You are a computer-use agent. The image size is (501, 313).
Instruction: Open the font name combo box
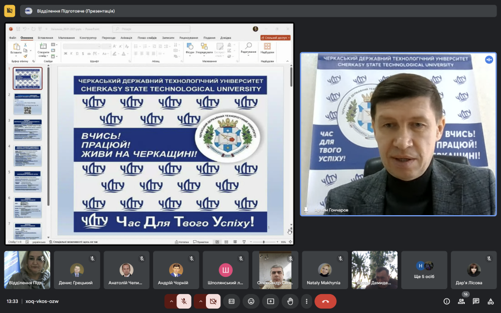coord(81,47)
